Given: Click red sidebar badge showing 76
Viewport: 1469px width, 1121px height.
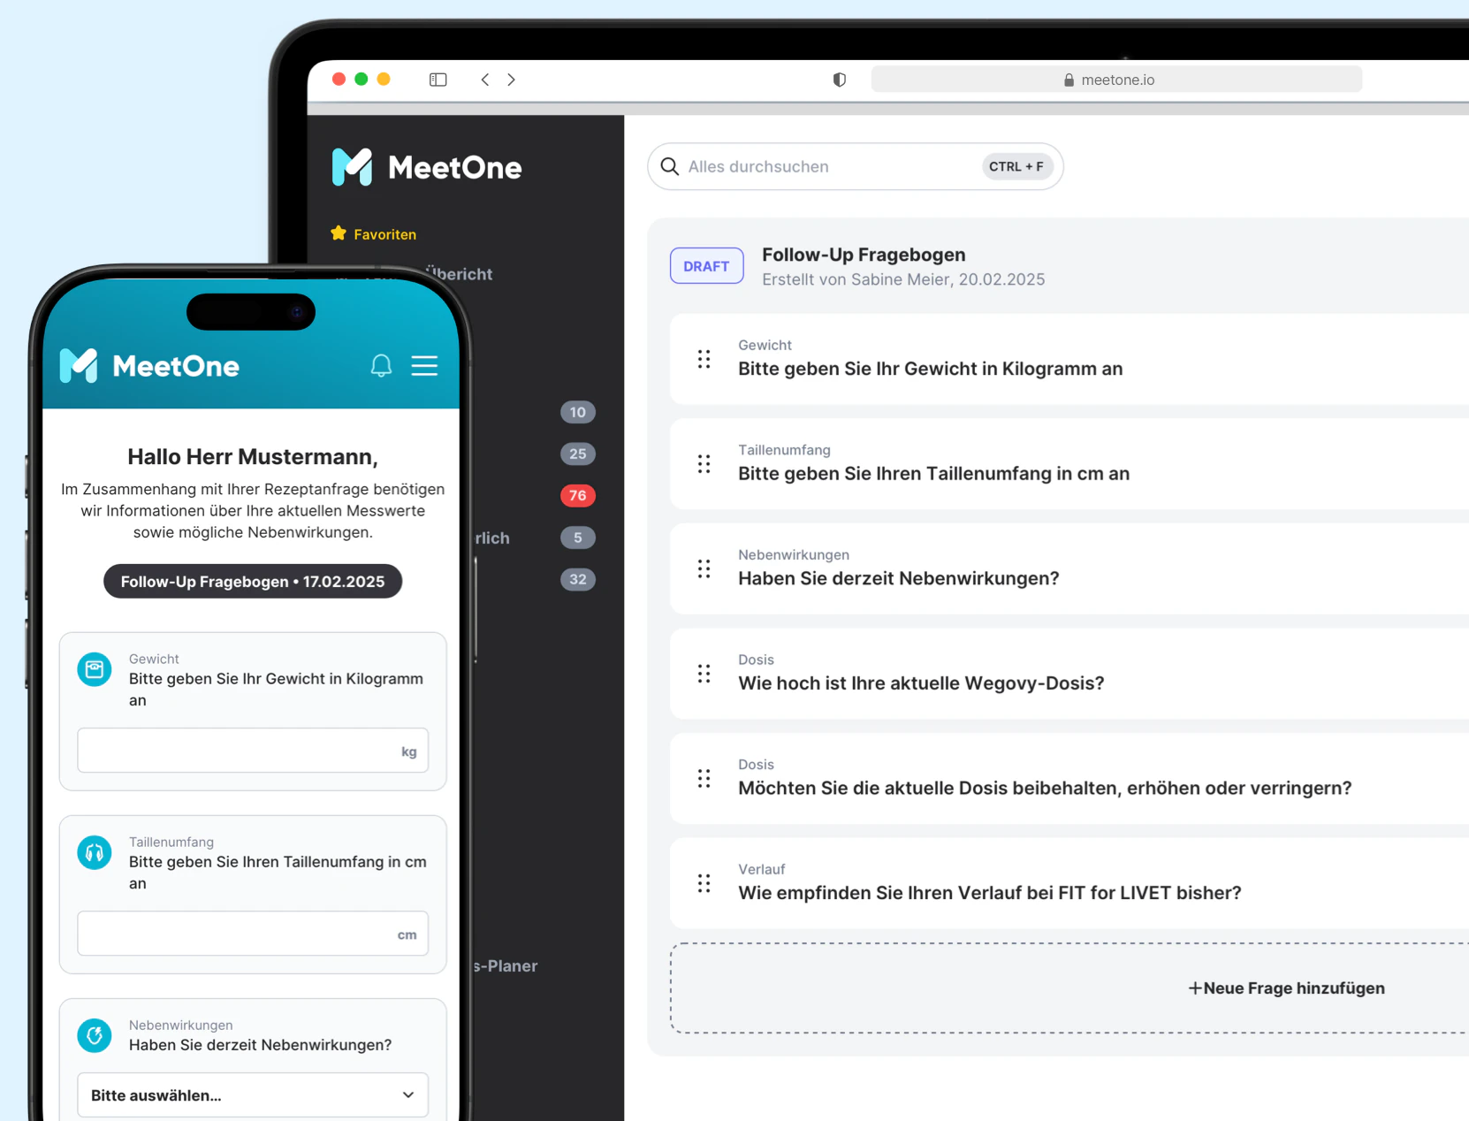Looking at the screenshot, I should point(578,495).
